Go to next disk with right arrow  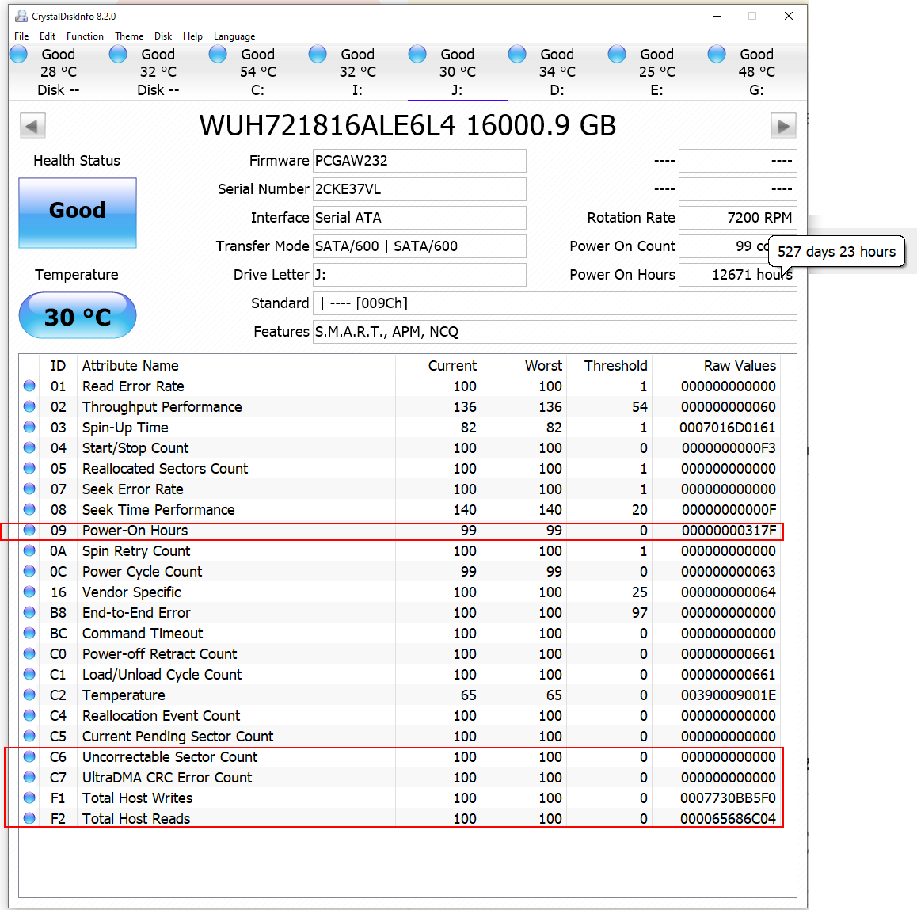[783, 126]
